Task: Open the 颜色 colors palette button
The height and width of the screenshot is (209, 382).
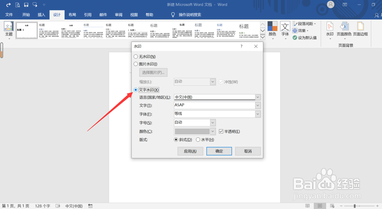Action: 272,31
